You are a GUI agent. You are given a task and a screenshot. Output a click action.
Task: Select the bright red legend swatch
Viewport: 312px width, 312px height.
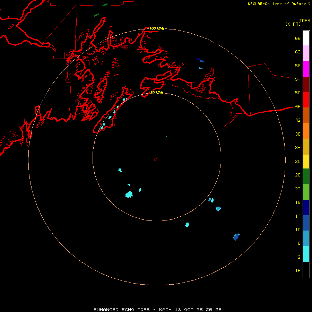306,100
